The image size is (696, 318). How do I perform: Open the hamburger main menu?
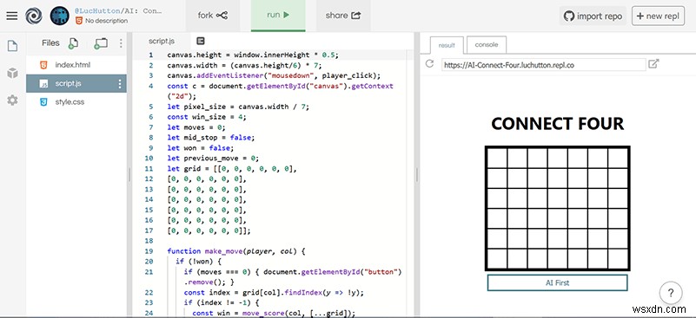[12, 16]
